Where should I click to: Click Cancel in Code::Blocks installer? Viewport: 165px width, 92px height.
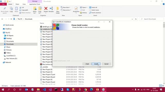(x=106, y=64)
